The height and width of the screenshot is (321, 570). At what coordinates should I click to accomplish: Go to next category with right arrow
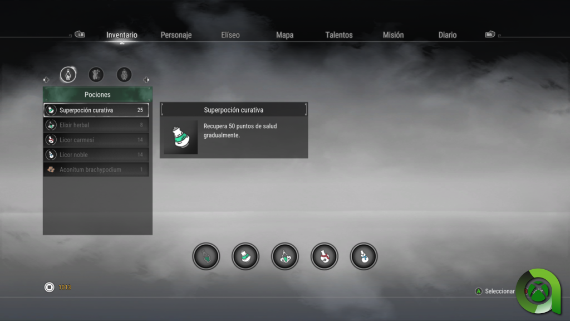pos(146,80)
